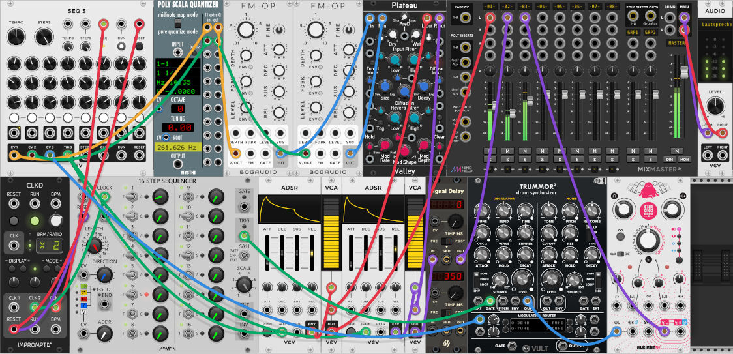
Task: Click the Plateau Decay knob
Action: point(423,85)
